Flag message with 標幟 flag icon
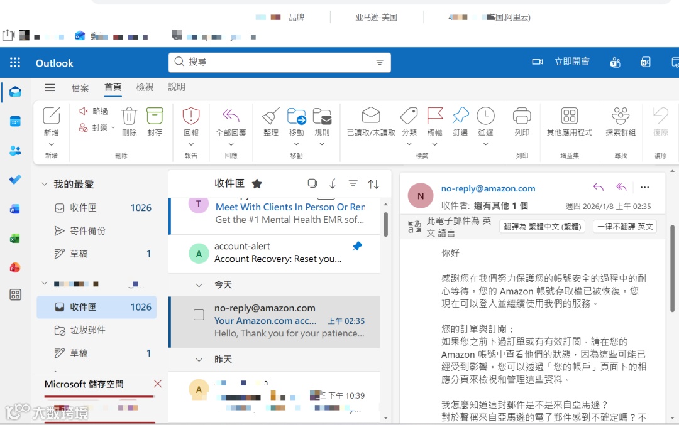Image resolution: width=679 pixels, height=425 pixels. (x=435, y=116)
